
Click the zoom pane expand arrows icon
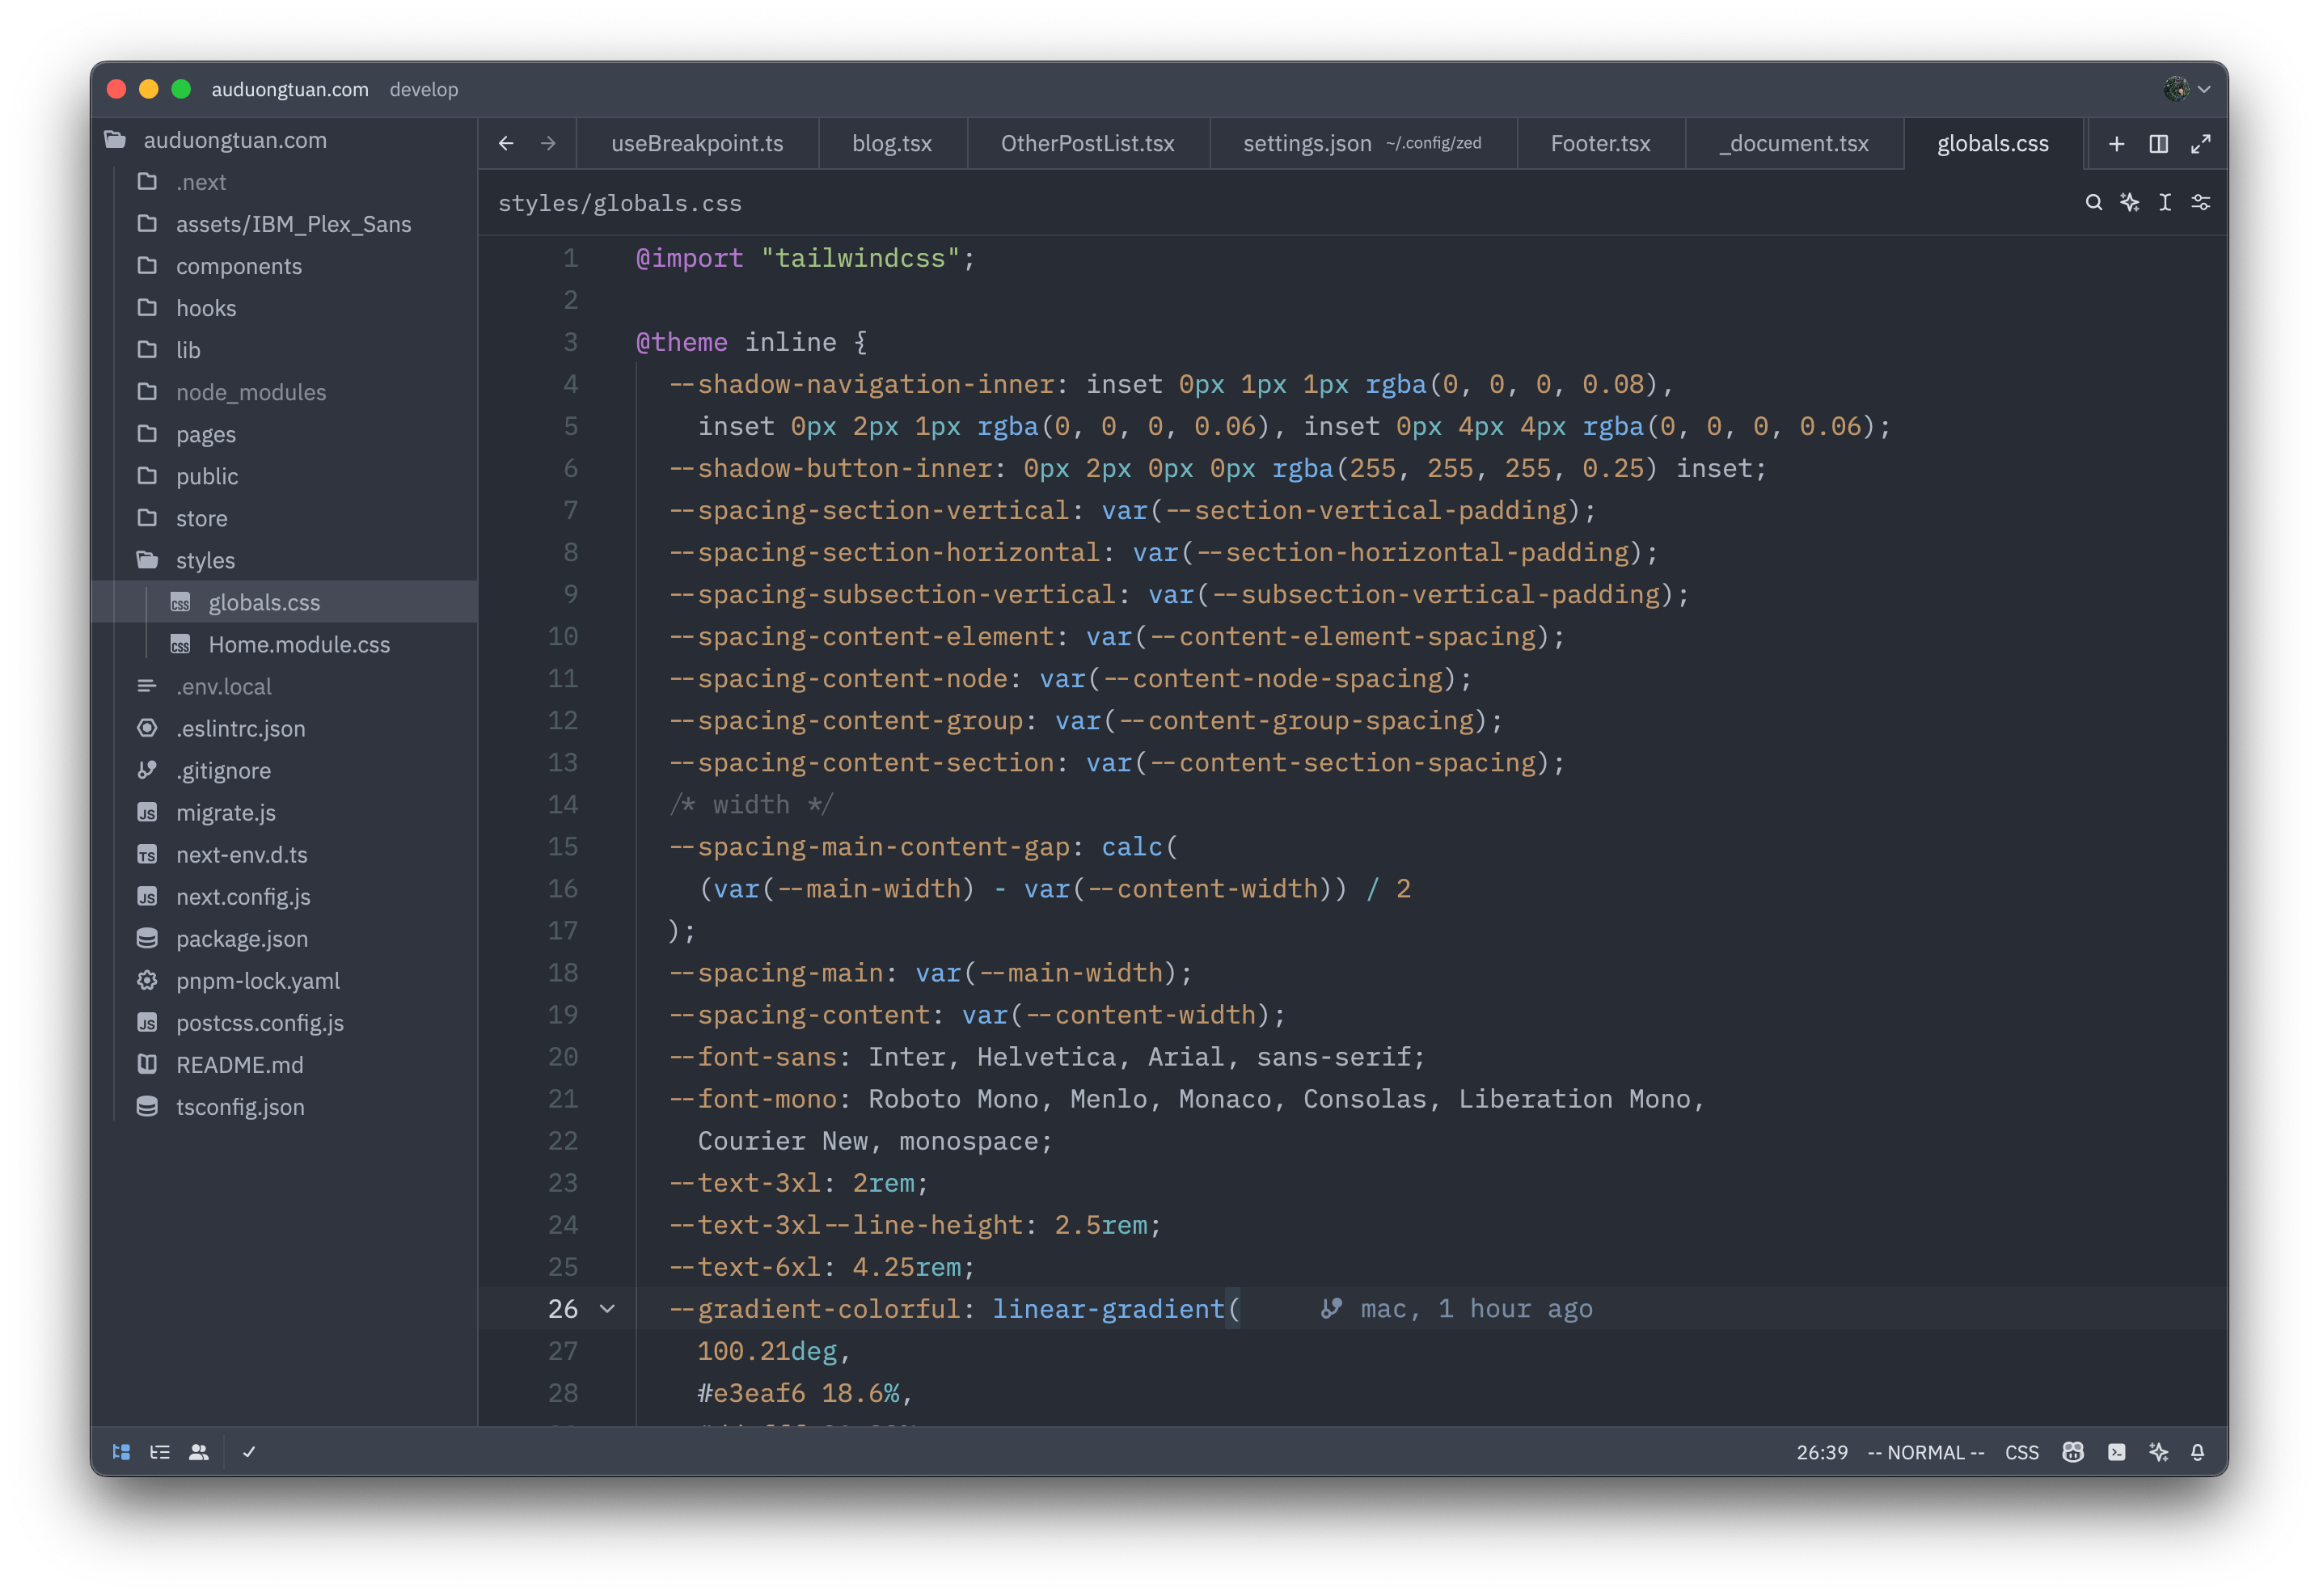[x=2200, y=144]
